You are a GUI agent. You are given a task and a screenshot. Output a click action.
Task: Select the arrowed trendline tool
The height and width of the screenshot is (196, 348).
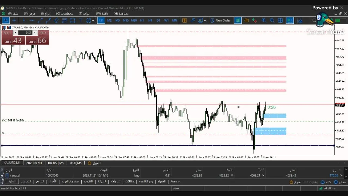coord(48,20)
